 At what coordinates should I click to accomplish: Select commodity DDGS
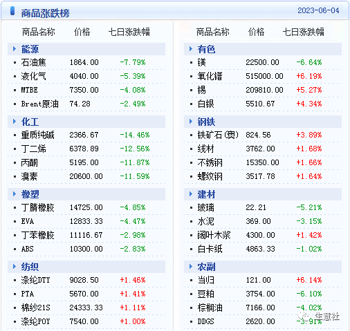(205, 321)
